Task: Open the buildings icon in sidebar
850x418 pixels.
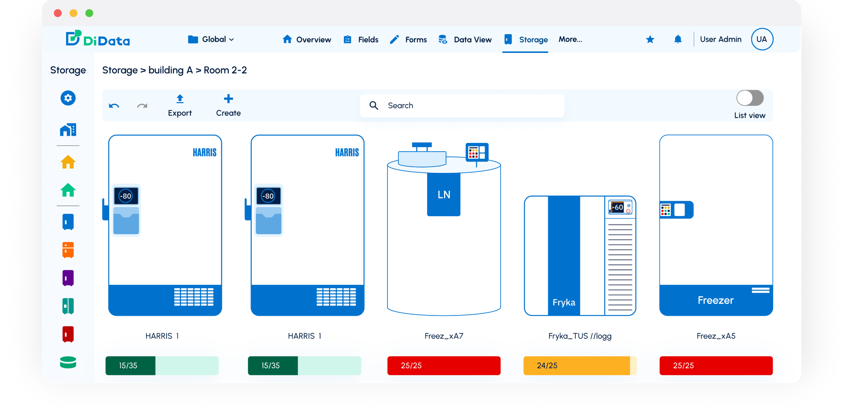Action: (x=68, y=129)
